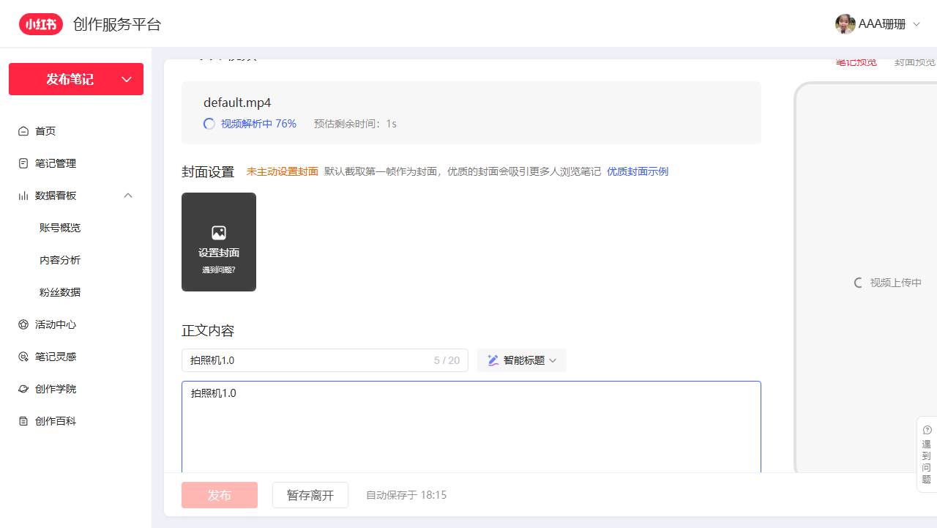The height and width of the screenshot is (528, 937).
Task: Select 粉丝数据 in sidebar
Action: tap(60, 292)
